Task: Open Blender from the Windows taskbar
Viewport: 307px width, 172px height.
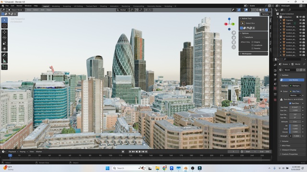Action: 186,168
